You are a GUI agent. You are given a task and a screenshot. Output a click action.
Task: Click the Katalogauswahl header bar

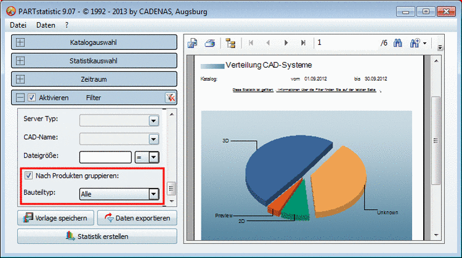coord(94,42)
